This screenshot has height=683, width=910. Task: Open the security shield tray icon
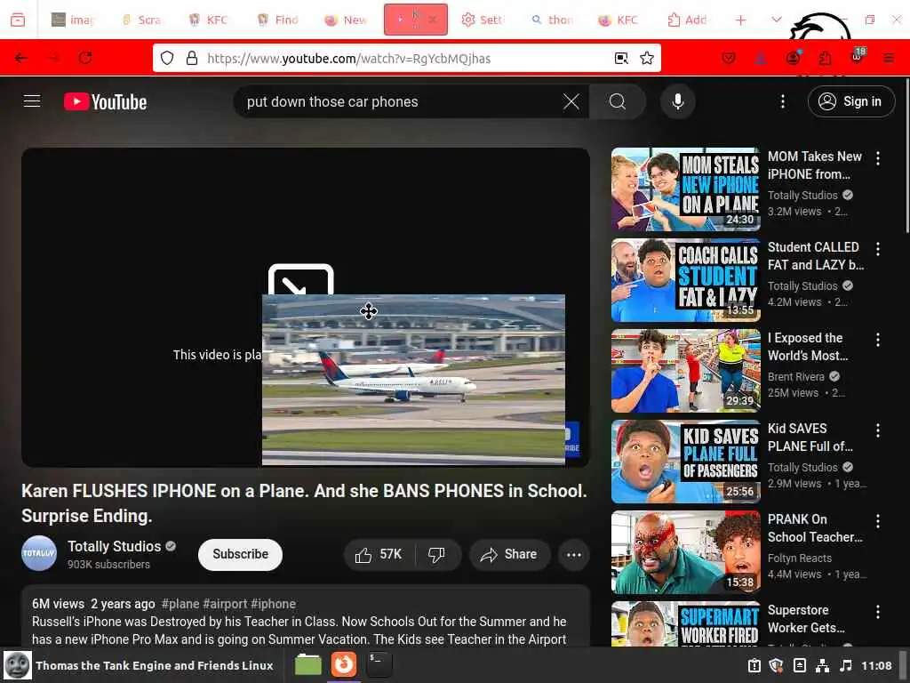(x=776, y=665)
